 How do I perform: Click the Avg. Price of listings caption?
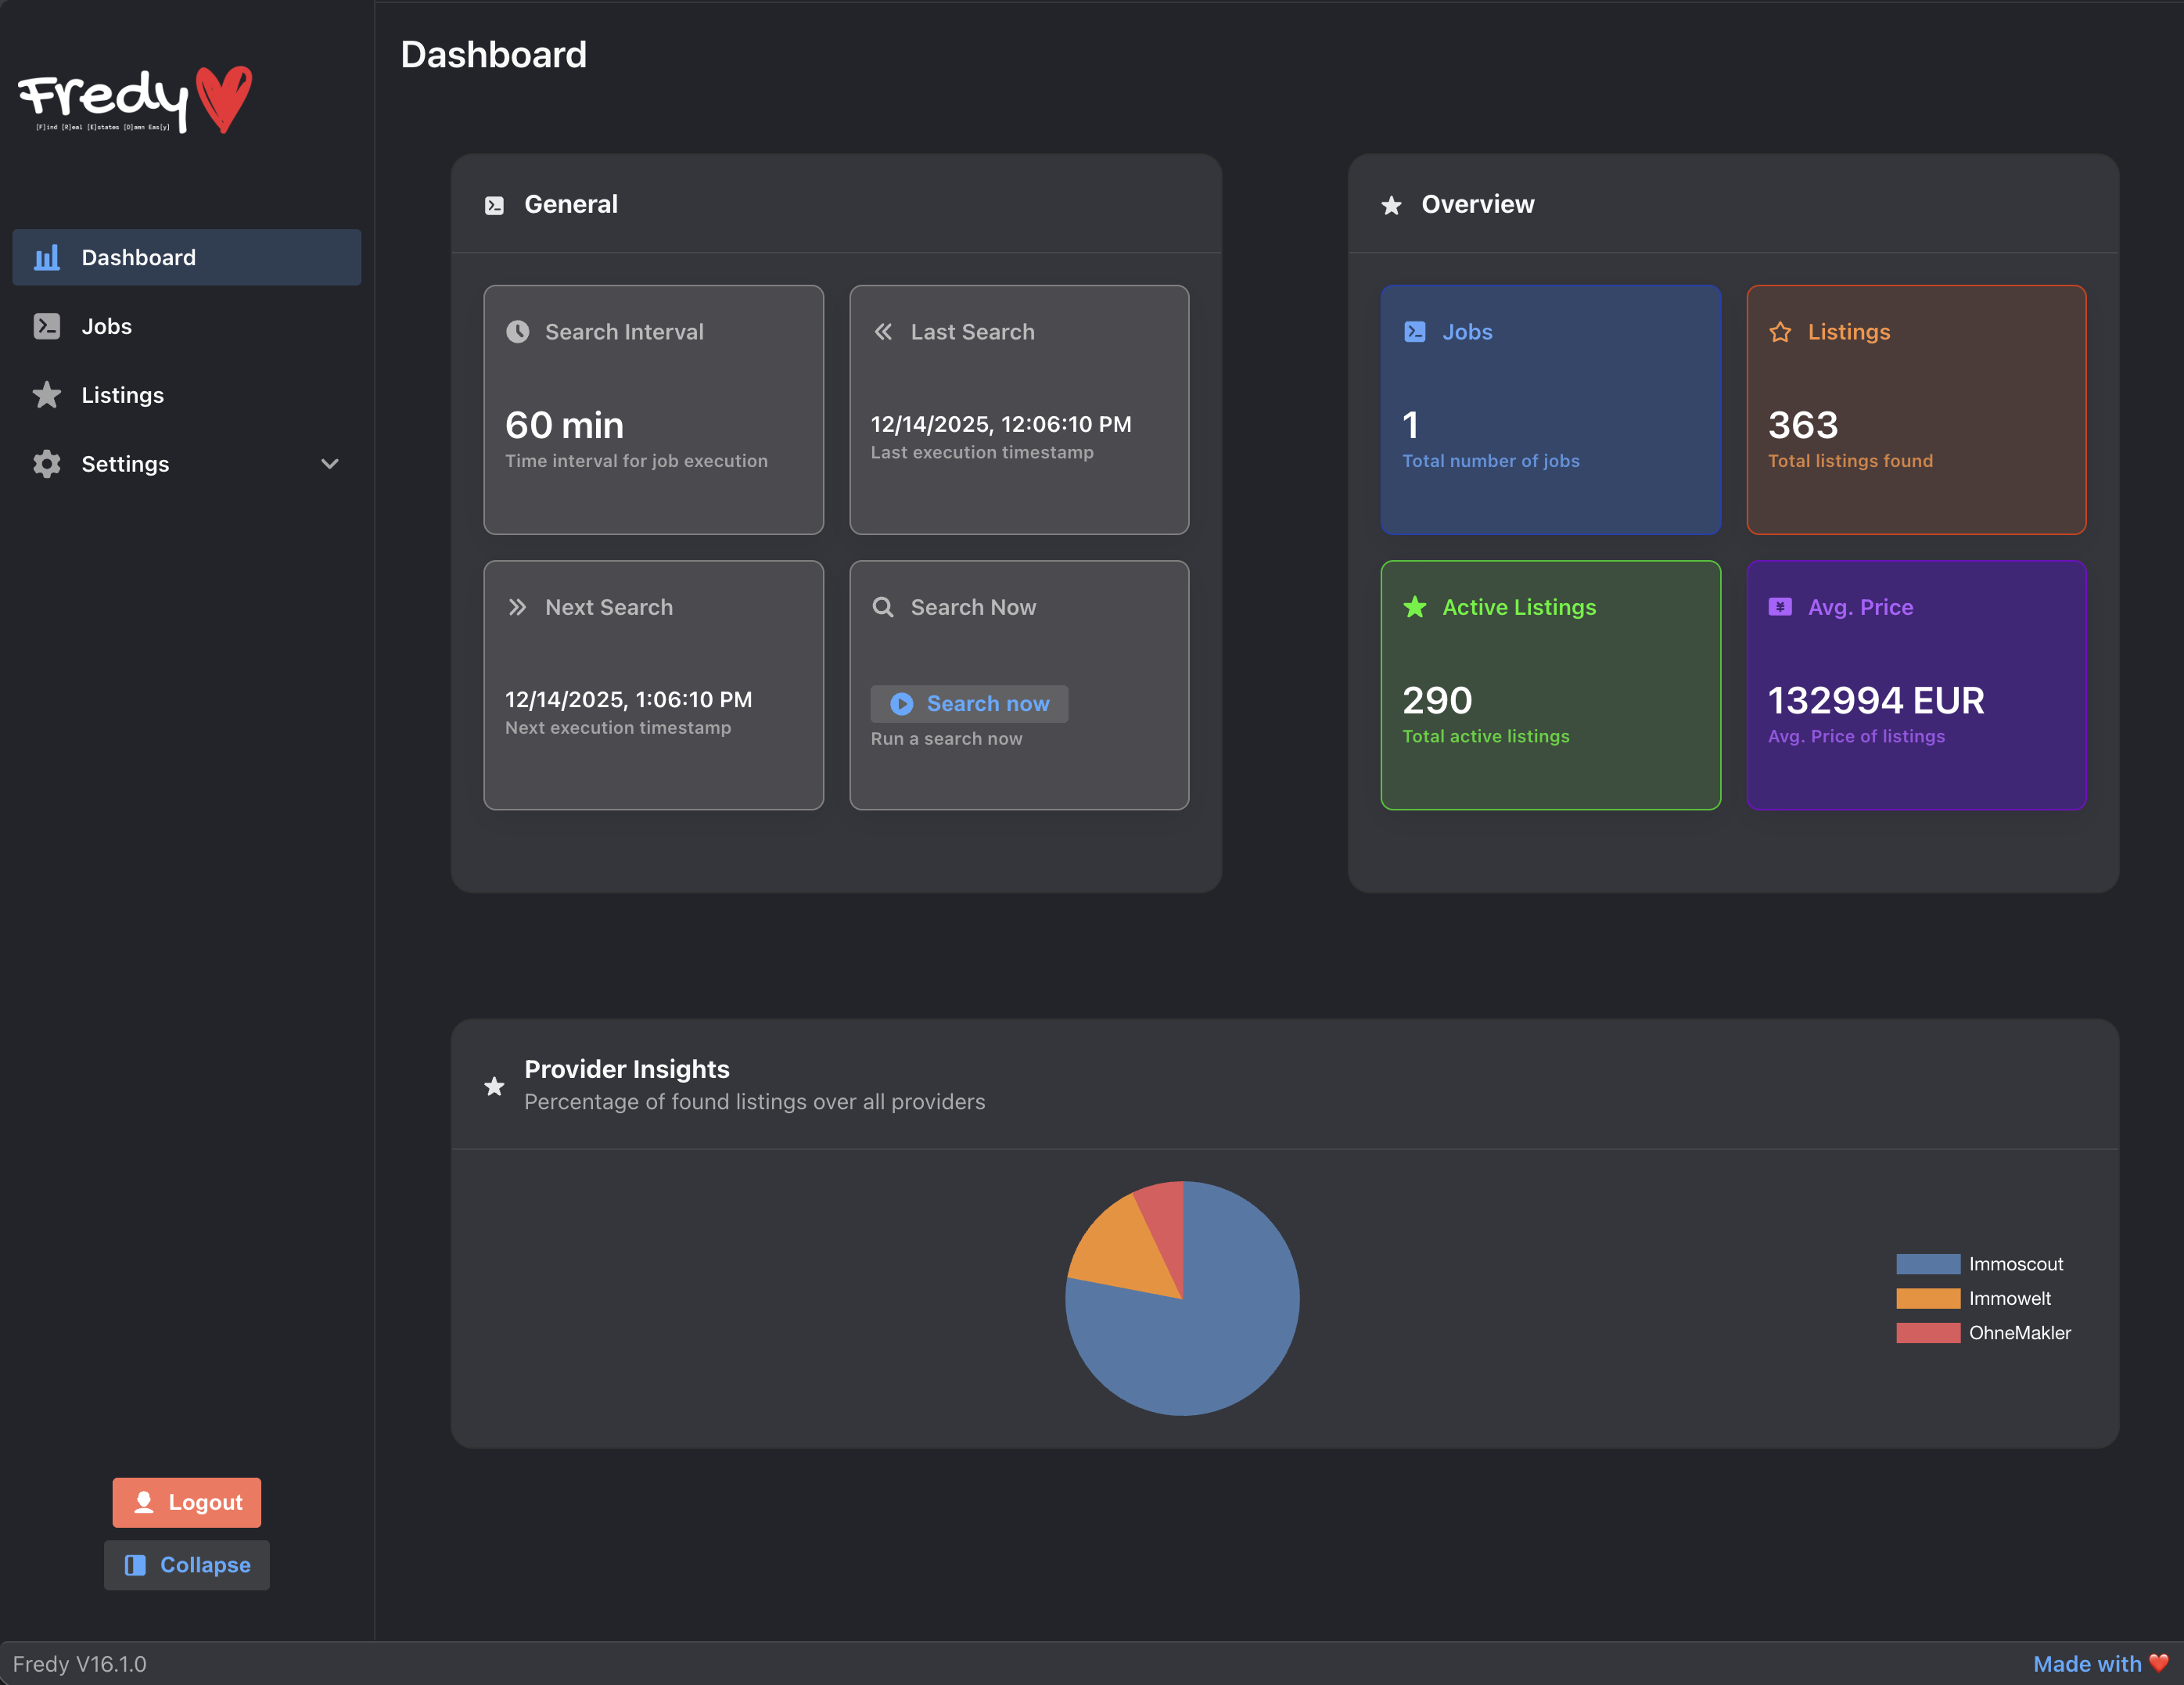pyautogui.click(x=1857, y=736)
